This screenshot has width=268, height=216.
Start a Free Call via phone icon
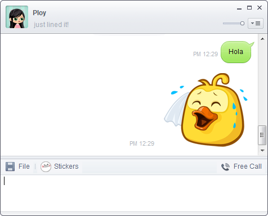pyautogui.click(x=225, y=166)
